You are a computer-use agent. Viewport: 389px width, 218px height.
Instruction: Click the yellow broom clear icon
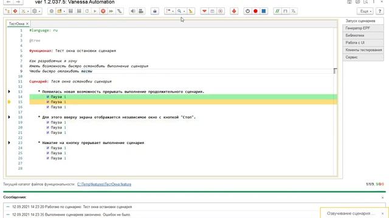tap(190, 11)
